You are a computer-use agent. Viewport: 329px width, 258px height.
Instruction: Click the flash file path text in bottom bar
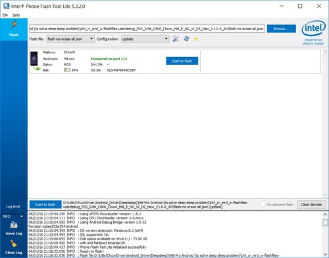[156, 205]
